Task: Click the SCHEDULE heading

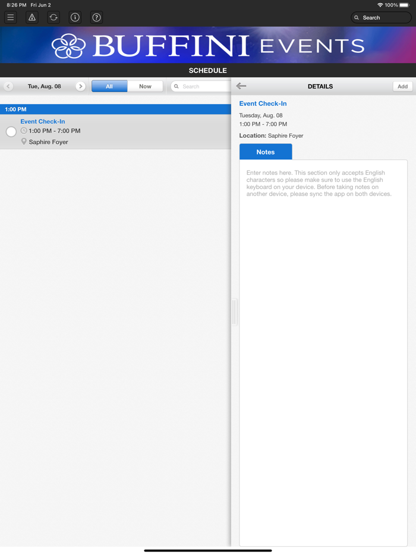Action: (208, 71)
